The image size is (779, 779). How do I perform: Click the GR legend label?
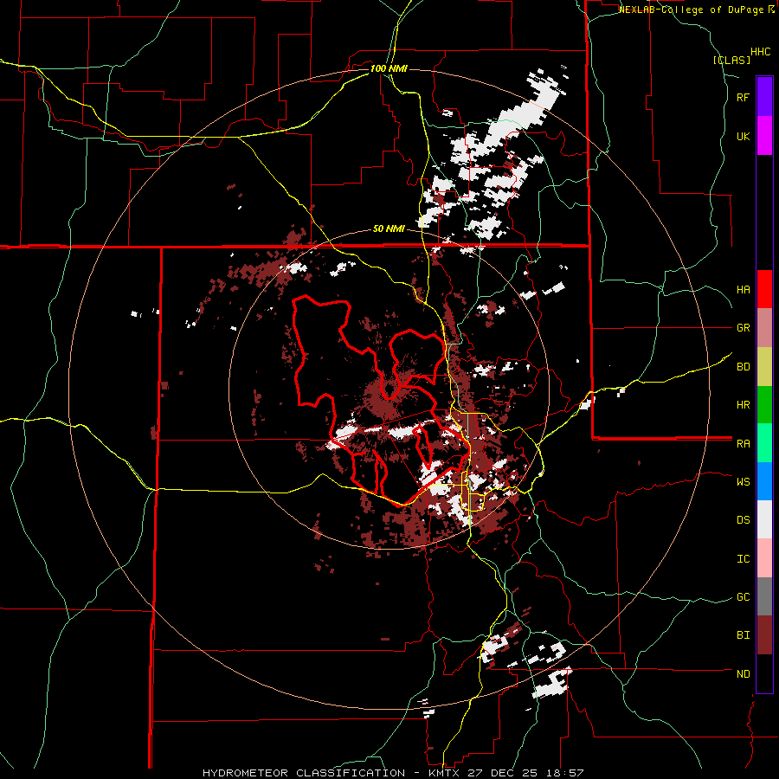(x=744, y=328)
